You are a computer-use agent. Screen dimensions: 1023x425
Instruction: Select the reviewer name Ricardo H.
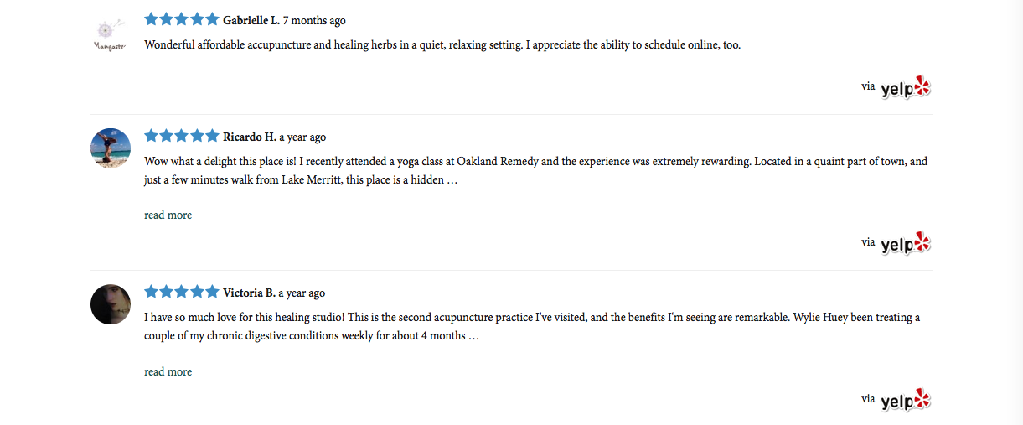pos(250,137)
